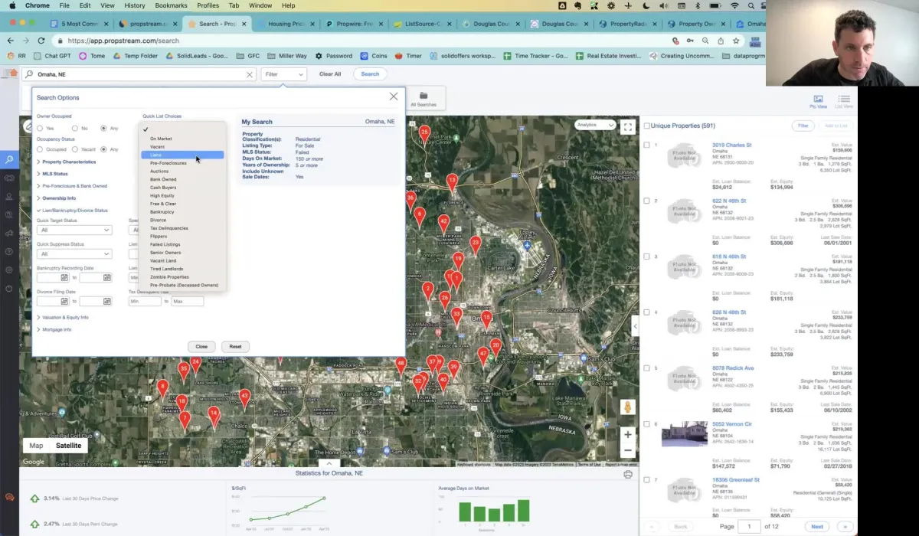Open the 3019 Charles St property link

pyautogui.click(x=731, y=145)
